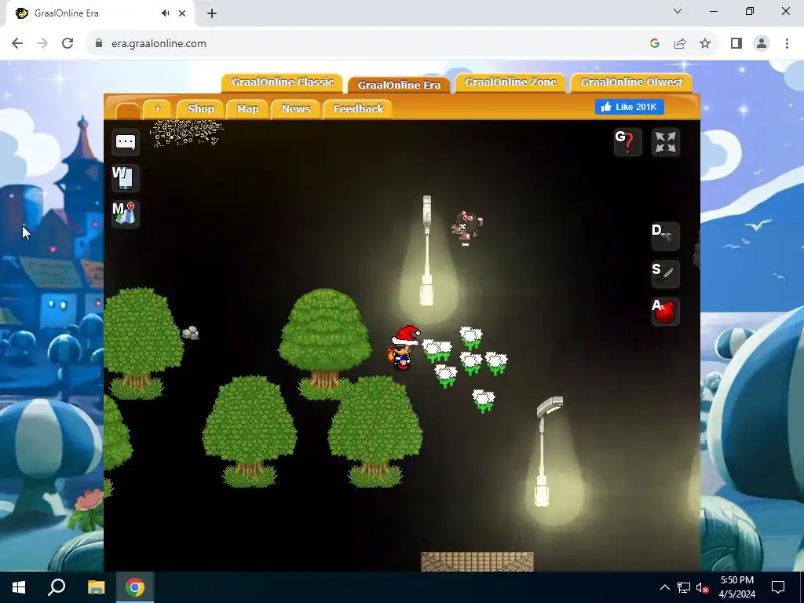The image size is (804, 603).
Task: Open the notification center icon
Action: pyautogui.click(x=778, y=587)
